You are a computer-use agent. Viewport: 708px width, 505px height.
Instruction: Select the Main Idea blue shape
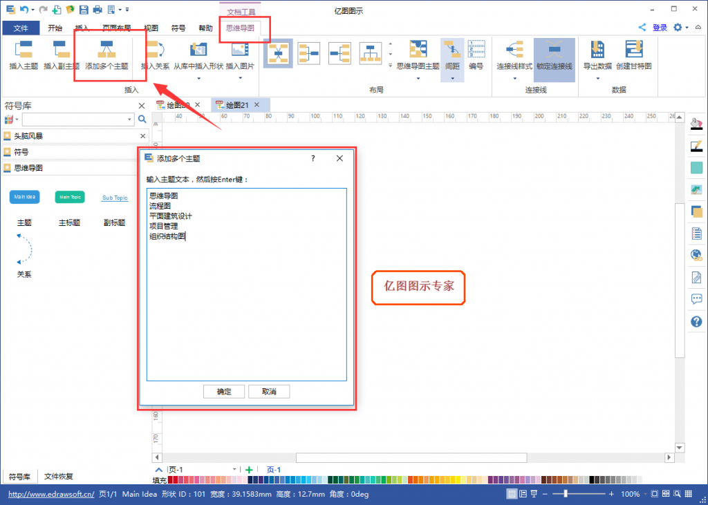click(x=24, y=197)
